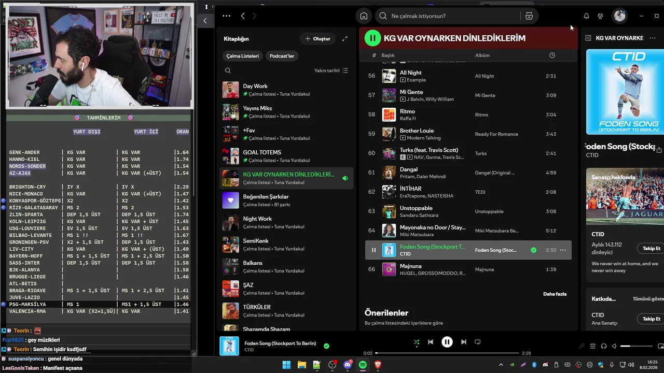
Task: Follow CTID in the Katkıda credits section
Action: click(x=652, y=319)
